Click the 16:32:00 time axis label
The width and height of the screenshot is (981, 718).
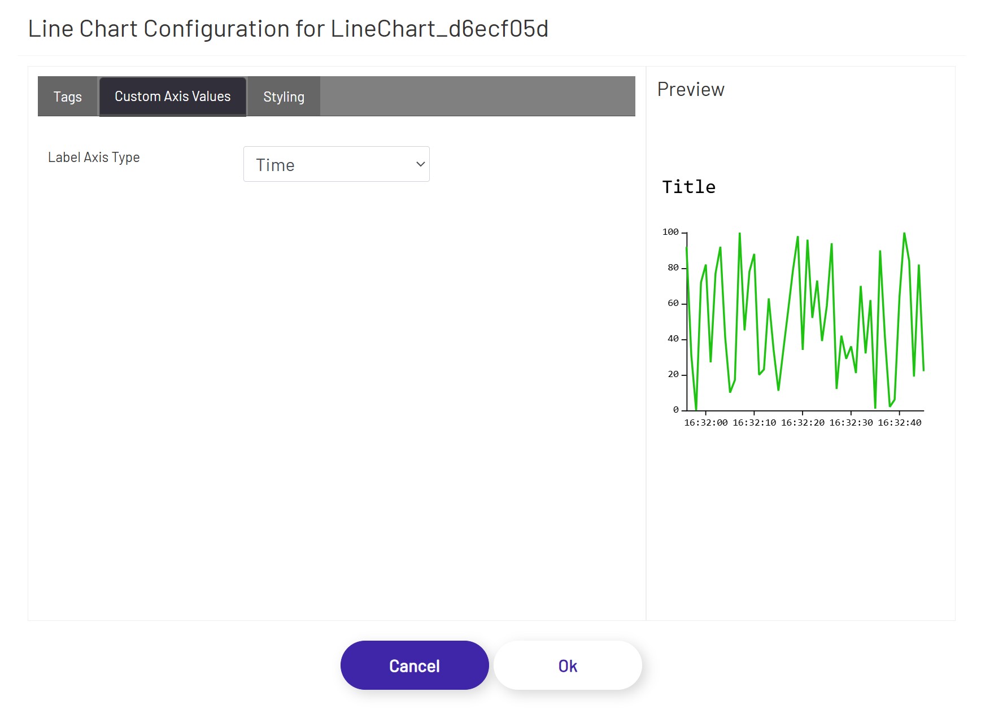705,422
